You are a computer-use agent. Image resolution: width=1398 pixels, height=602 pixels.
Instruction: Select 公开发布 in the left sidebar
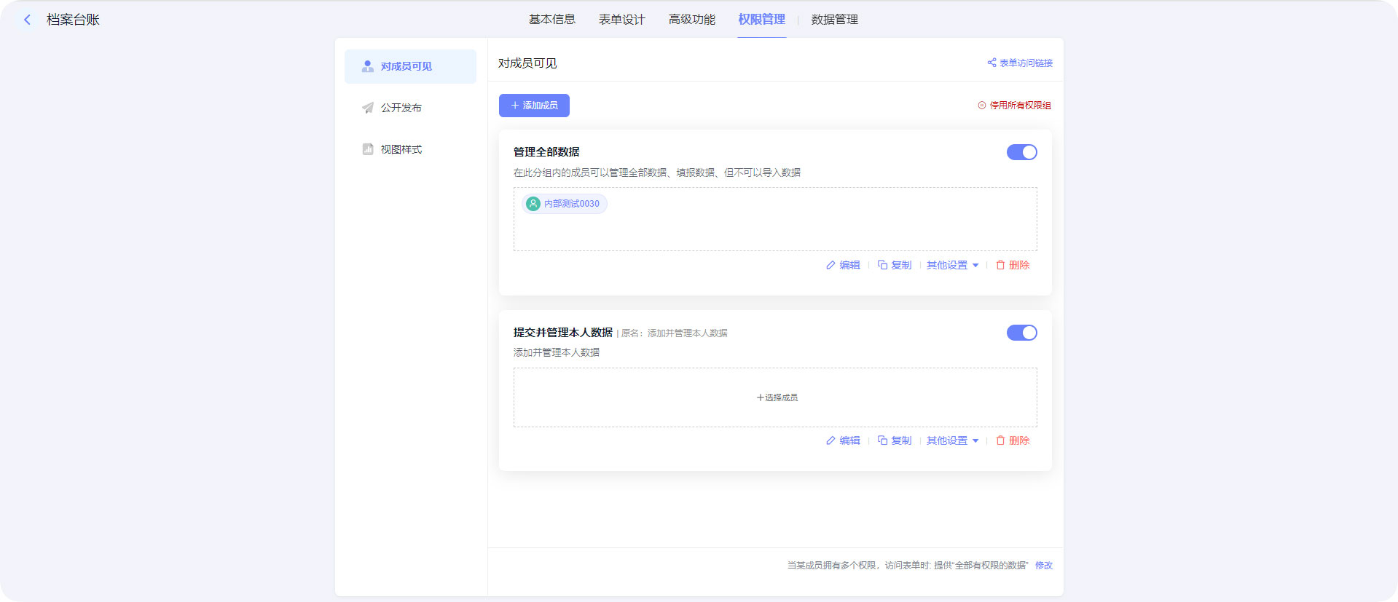coord(401,108)
